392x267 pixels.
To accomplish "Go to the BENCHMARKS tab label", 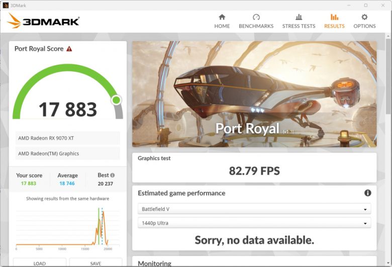I will [x=256, y=26].
